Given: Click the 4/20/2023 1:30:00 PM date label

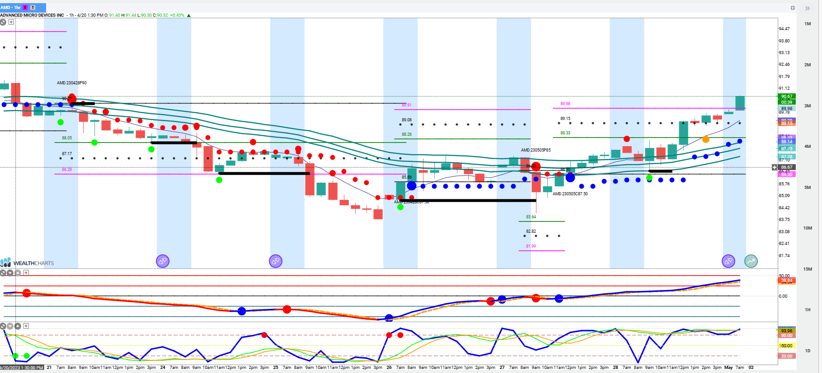Looking at the screenshot, I should click(x=22, y=368).
